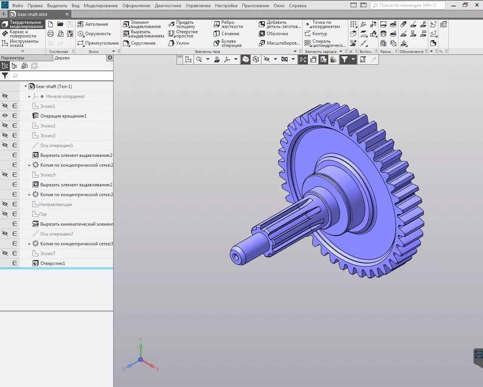Image resolution: width=483 pixels, height=387 pixels.
Task: Create a new document with the blank page icon
Action: click(x=51, y=24)
